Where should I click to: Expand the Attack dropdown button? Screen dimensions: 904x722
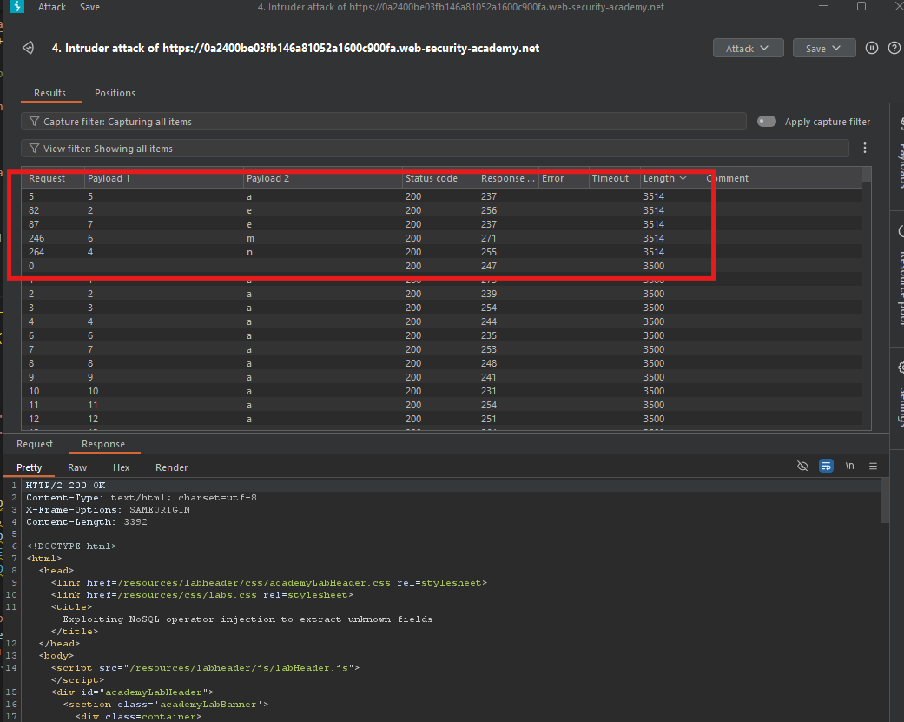(748, 49)
